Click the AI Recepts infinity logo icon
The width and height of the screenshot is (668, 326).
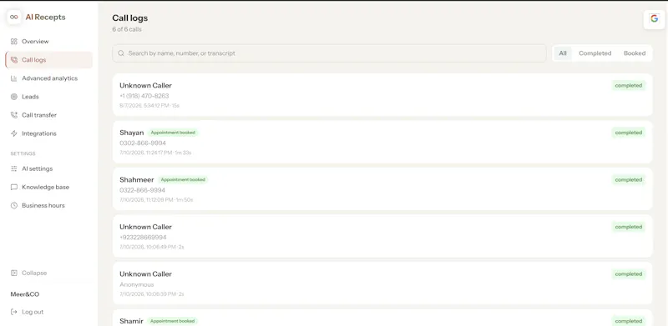click(14, 17)
